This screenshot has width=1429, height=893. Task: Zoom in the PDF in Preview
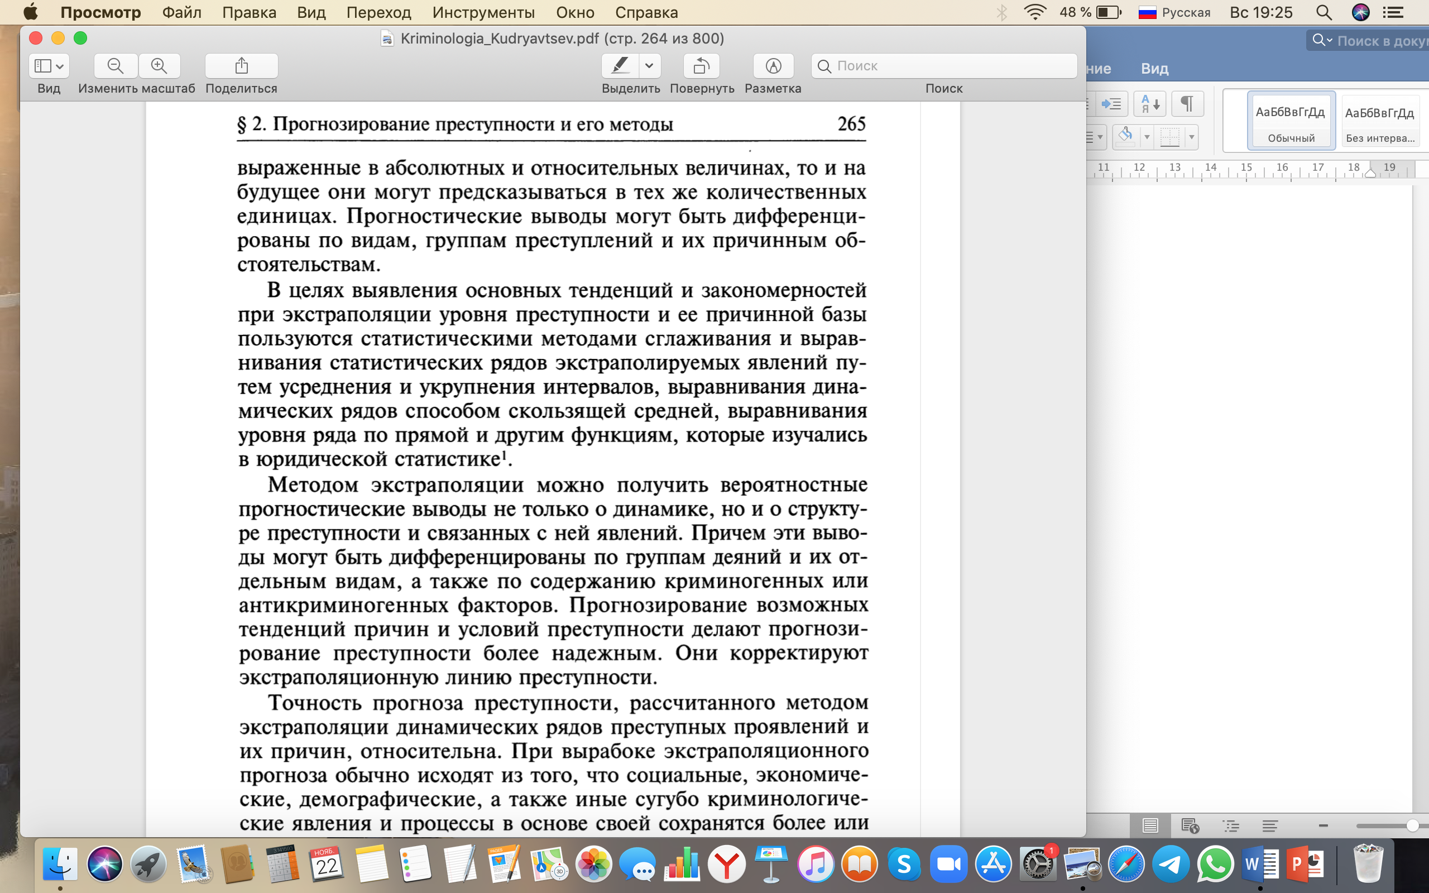160,65
